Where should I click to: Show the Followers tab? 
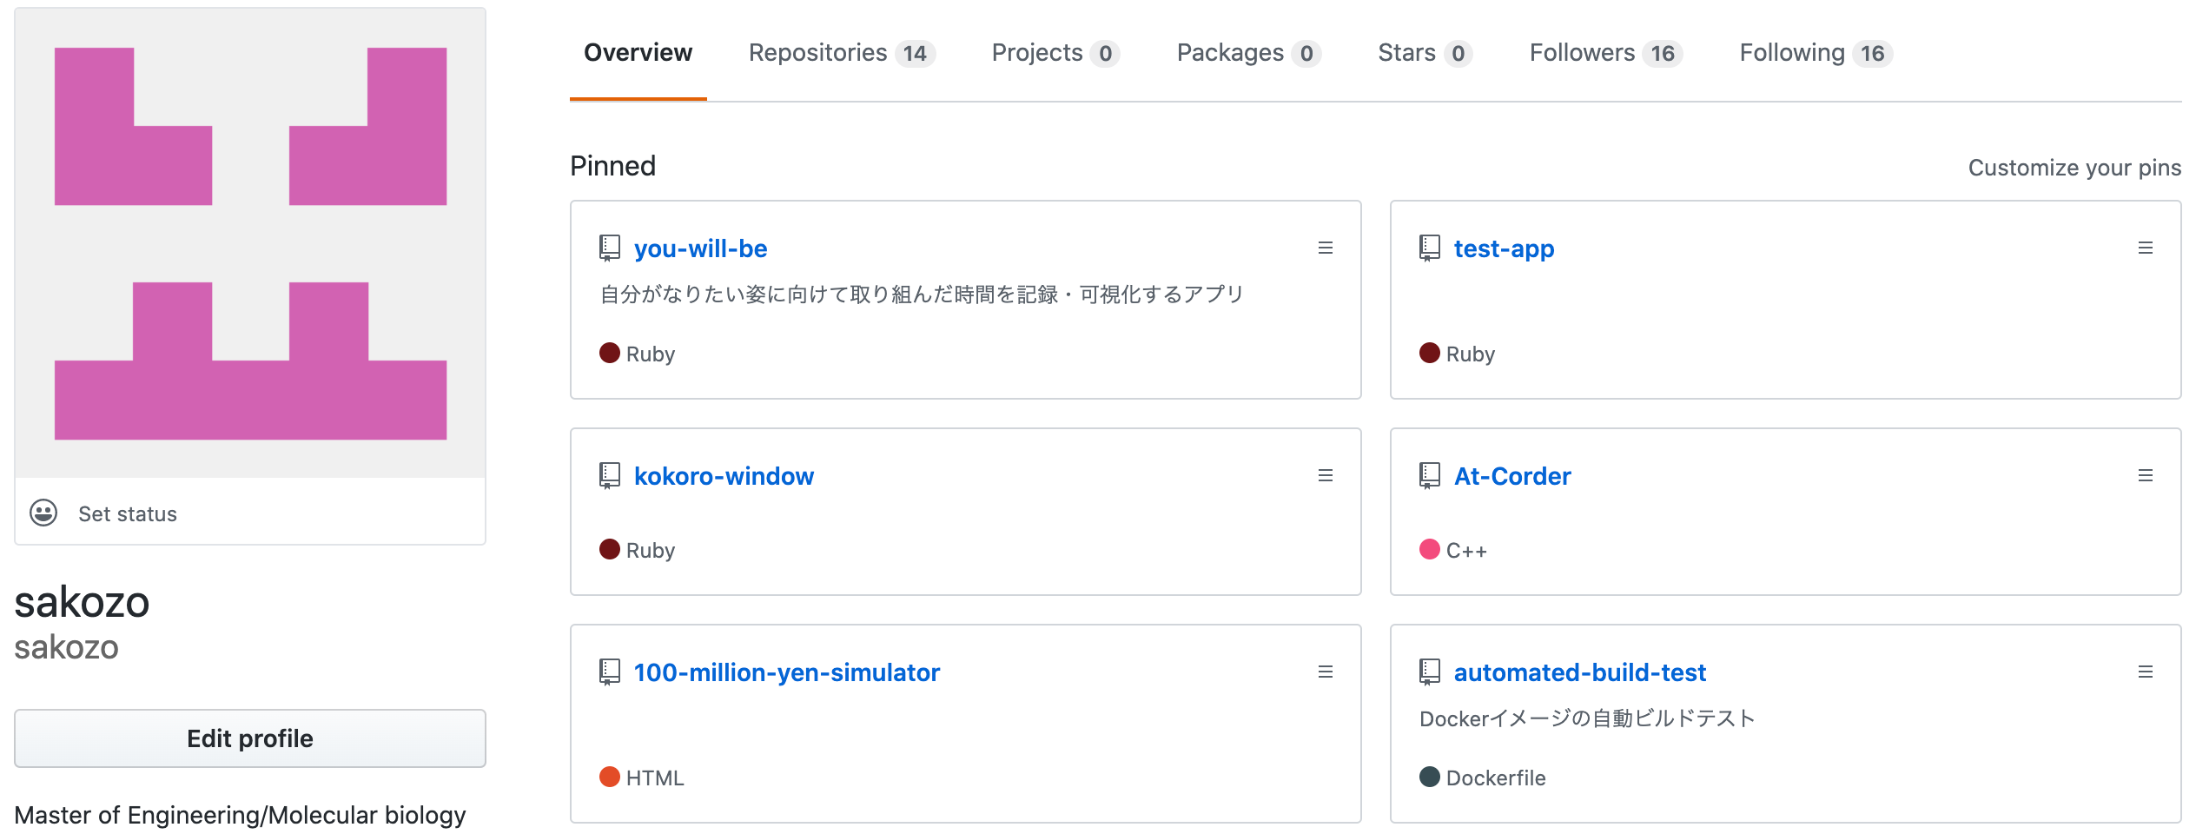1605,53
